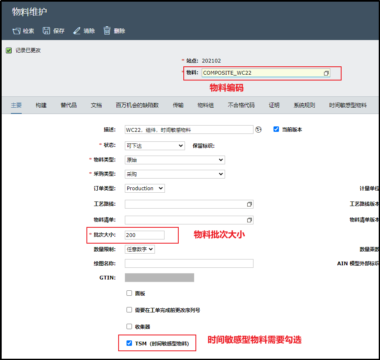Open the browse icon in the 工艺路线 field
The image size is (380, 360).
point(249,204)
